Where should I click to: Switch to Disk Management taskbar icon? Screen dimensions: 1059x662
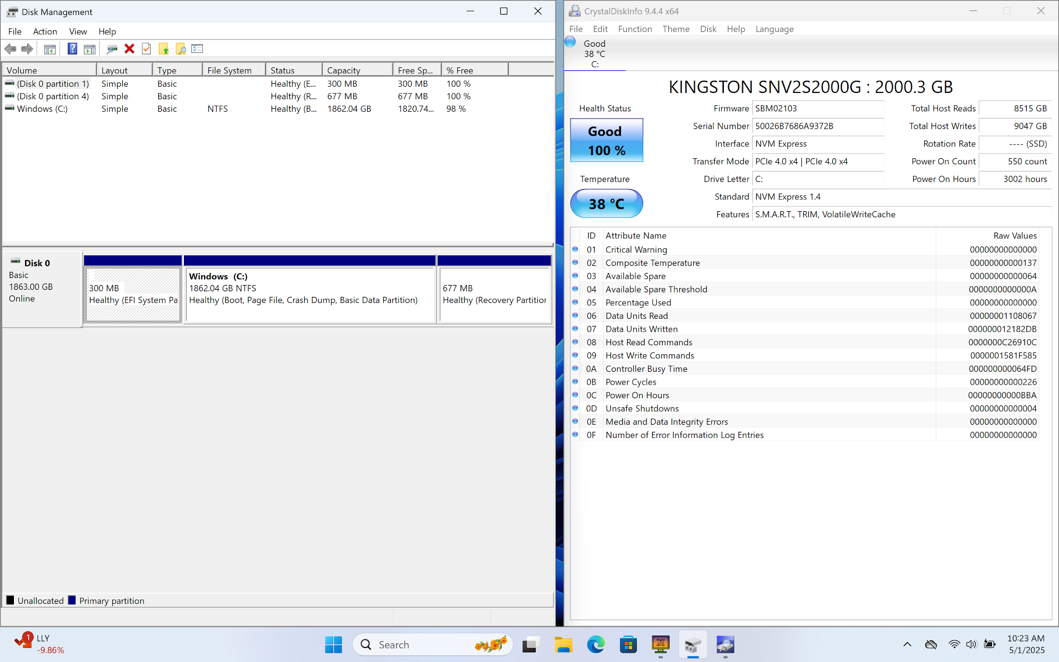[693, 645]
